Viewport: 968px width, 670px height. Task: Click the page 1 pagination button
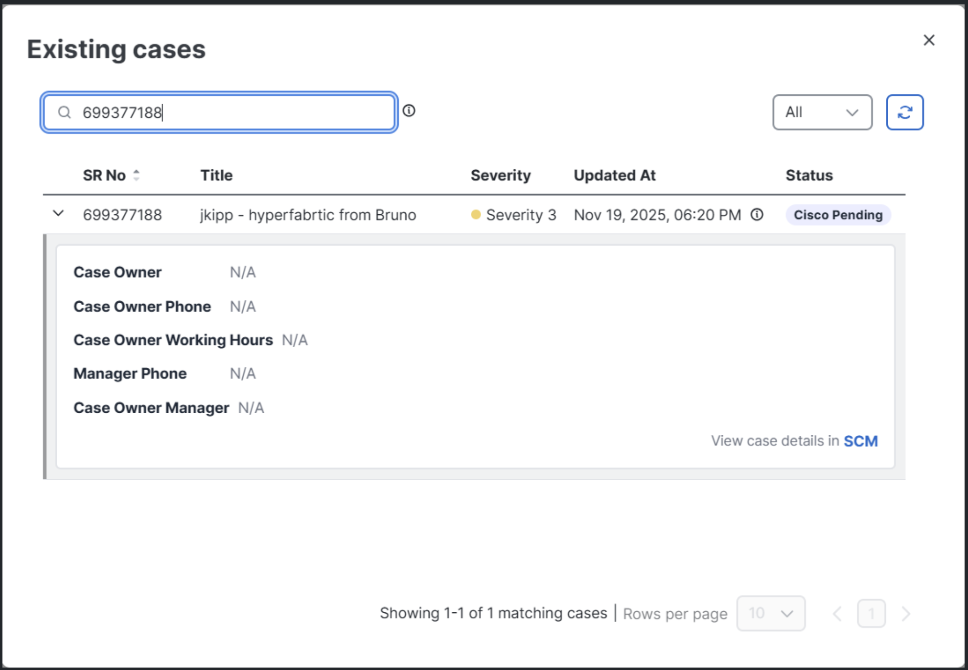pyautogui.click(x=872, y=614)
